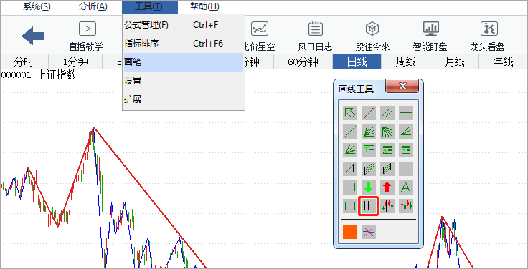Pick the parallel lines drawing tool

click(387, 113)
